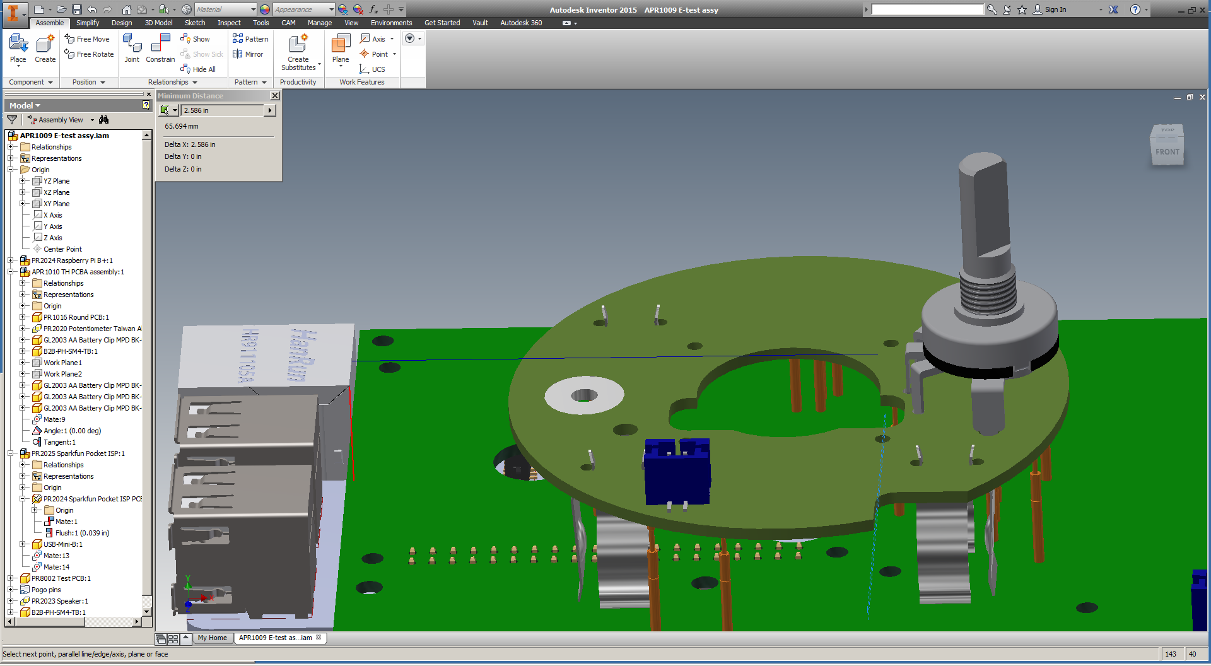Click the Sign In link
This screenshot has height=666, width=1211.
1055,9
